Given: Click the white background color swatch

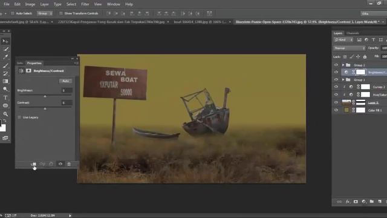Looking at the screenshot, I should tap(2, 128).
